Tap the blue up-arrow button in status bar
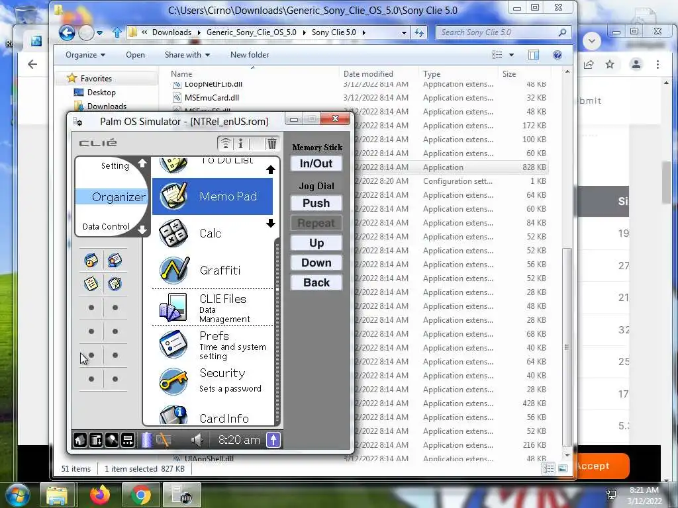Viewport: 678px width, 508px height. point(273,440)
